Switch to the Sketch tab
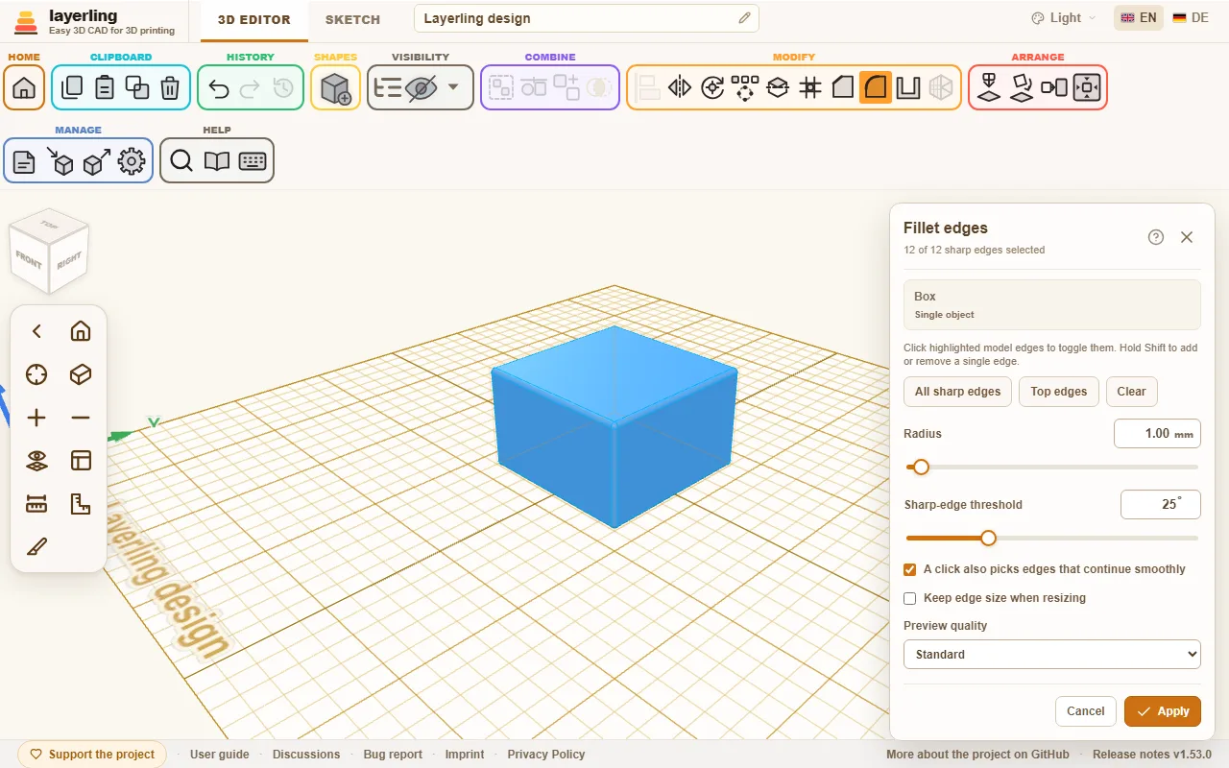 352,19
